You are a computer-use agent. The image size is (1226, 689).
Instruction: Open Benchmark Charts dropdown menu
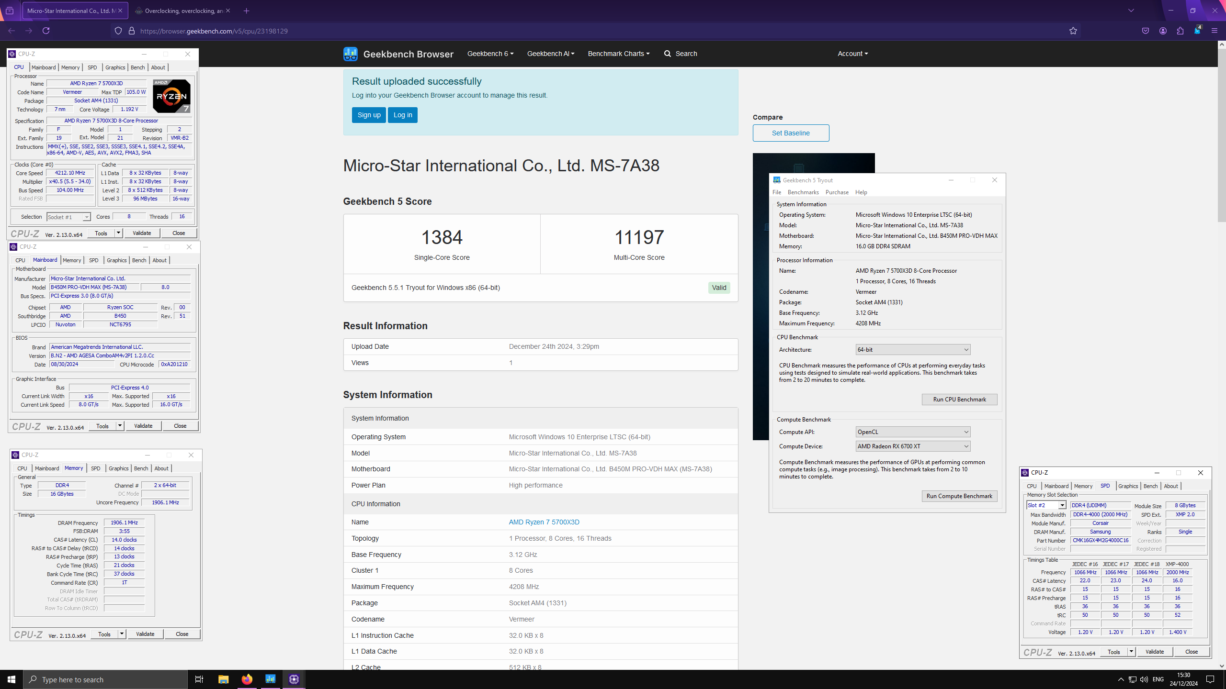click(x=619, y=54)
